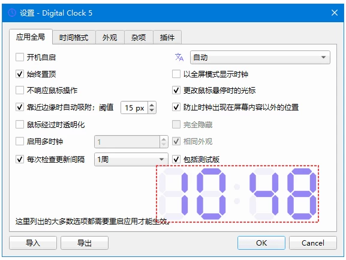Enable the 开机自启 checkbox

(20, 57)
